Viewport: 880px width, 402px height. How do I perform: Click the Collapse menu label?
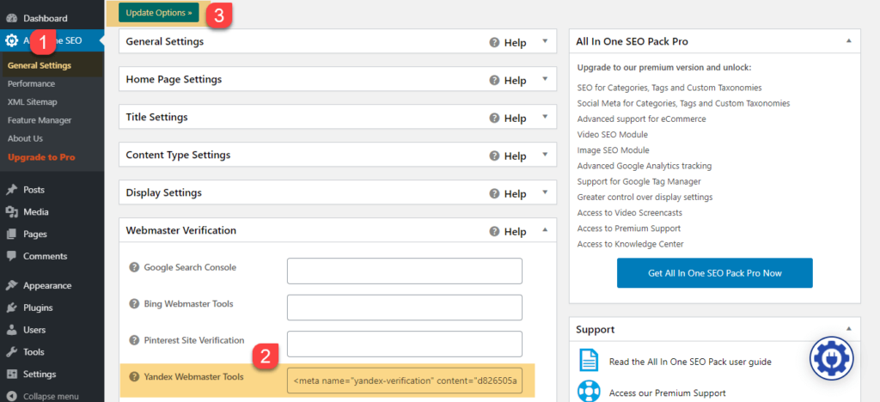point(51,396)
